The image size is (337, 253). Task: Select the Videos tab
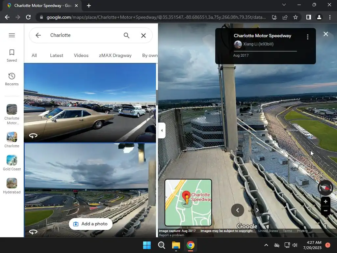[81, 55]
